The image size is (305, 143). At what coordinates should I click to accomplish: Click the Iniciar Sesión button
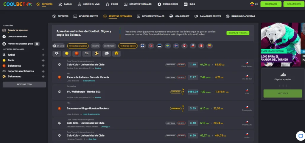[x=294, y=4]
